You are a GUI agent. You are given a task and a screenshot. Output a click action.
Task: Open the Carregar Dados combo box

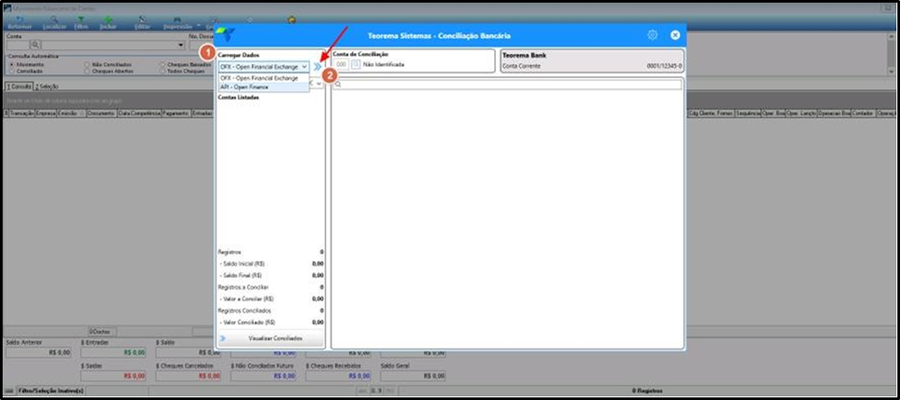click(264, 67)
